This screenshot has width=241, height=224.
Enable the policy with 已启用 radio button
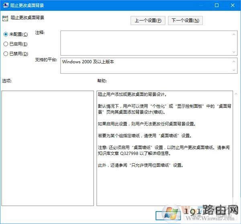6,44
